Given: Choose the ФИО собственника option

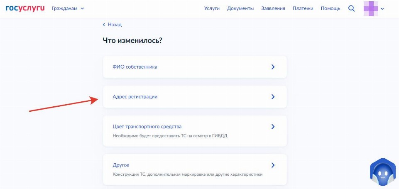Looking at the screenshot, I should point(135,66).
